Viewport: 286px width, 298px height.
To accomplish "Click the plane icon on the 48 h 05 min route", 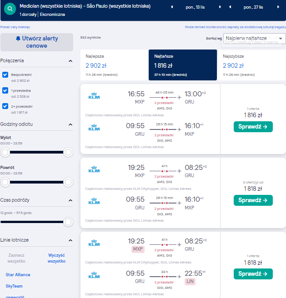I will click(x=179, y=98).
